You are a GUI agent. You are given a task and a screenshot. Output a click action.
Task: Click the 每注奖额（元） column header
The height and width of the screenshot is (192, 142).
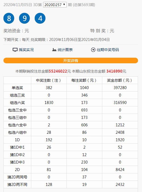coord(85,80)
